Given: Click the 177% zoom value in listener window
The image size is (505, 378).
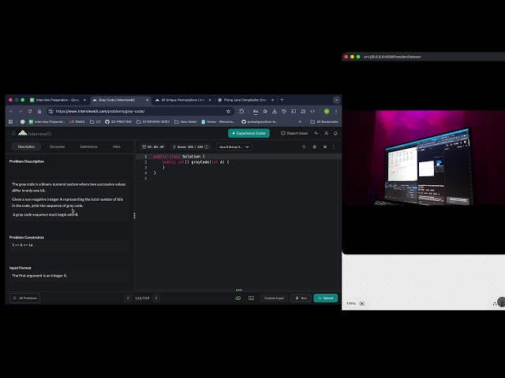Looking at the screenshot, I should (x=351, y=303).
